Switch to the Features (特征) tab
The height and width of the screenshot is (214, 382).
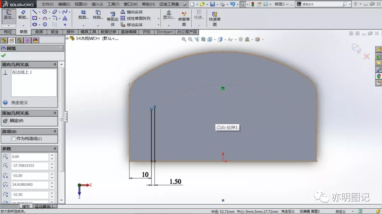(8, 32)
